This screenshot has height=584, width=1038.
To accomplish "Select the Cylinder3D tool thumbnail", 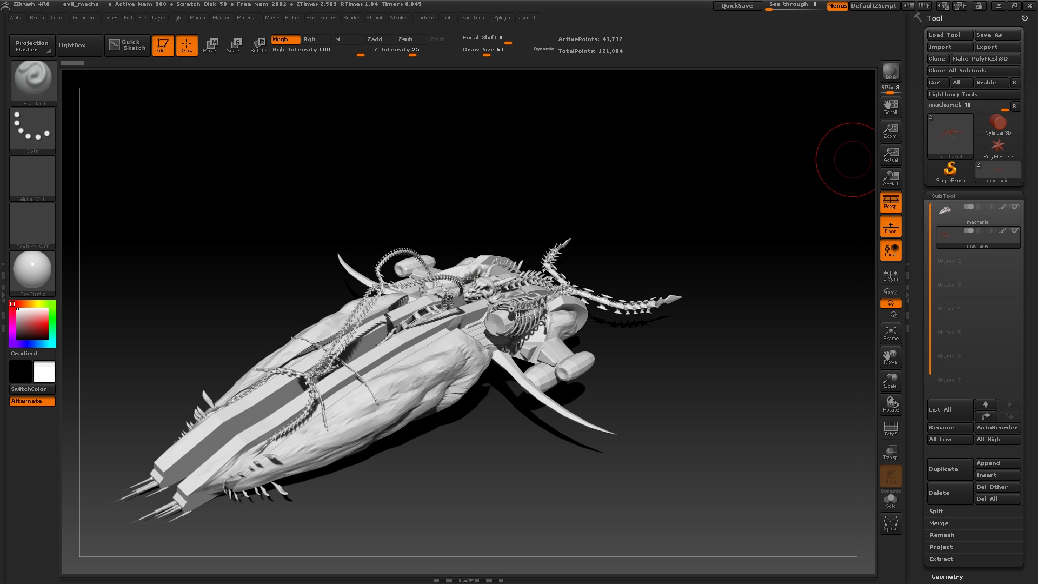I will (997, 124).
